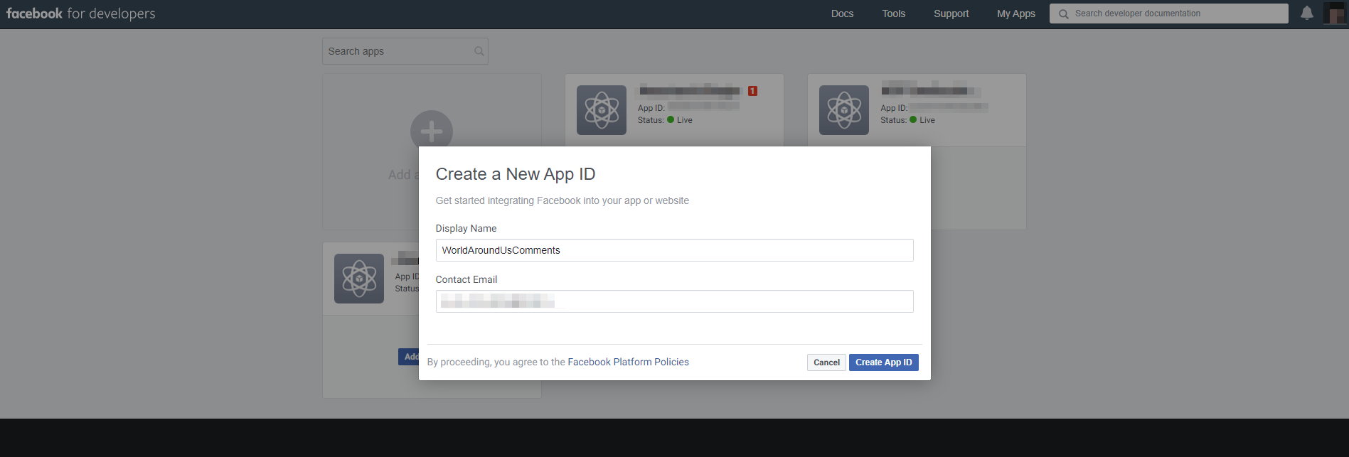
Task: Click the Create App ID button
Action: [884, 362]
